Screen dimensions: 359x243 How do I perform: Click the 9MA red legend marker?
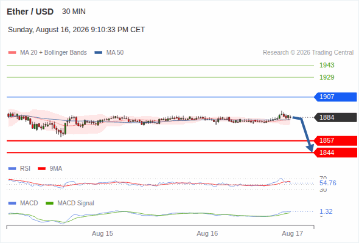pos(41,169)
